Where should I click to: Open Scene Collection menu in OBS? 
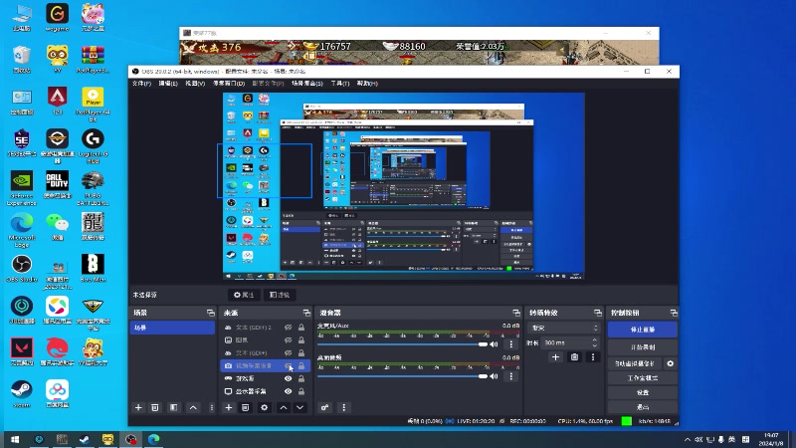pos(307,84)
